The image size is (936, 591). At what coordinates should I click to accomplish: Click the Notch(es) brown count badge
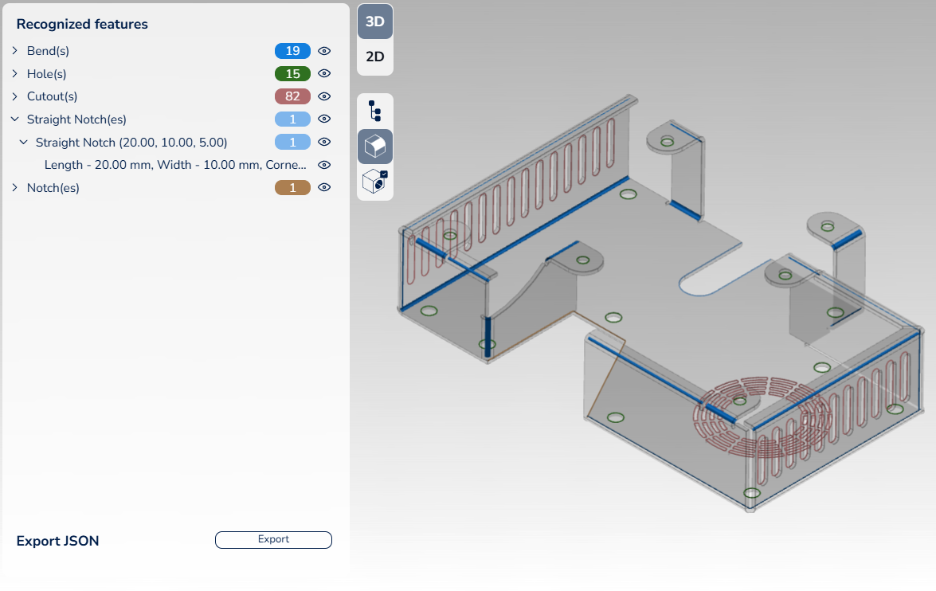292,188
